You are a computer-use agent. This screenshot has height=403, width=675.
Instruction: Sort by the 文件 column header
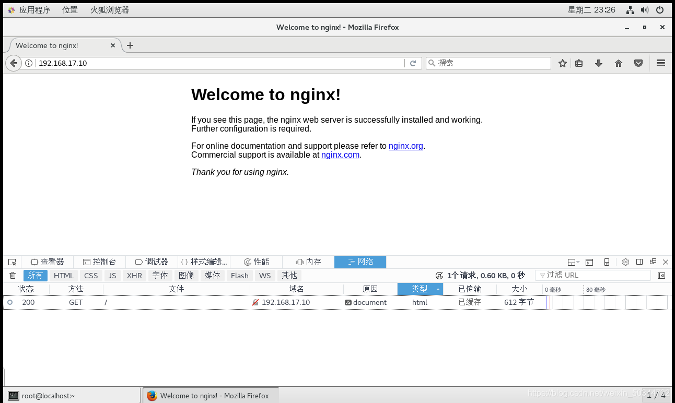tap(177, 289)
